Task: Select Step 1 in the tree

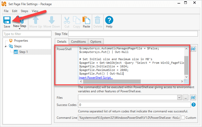Action: [x=23, y=52]
